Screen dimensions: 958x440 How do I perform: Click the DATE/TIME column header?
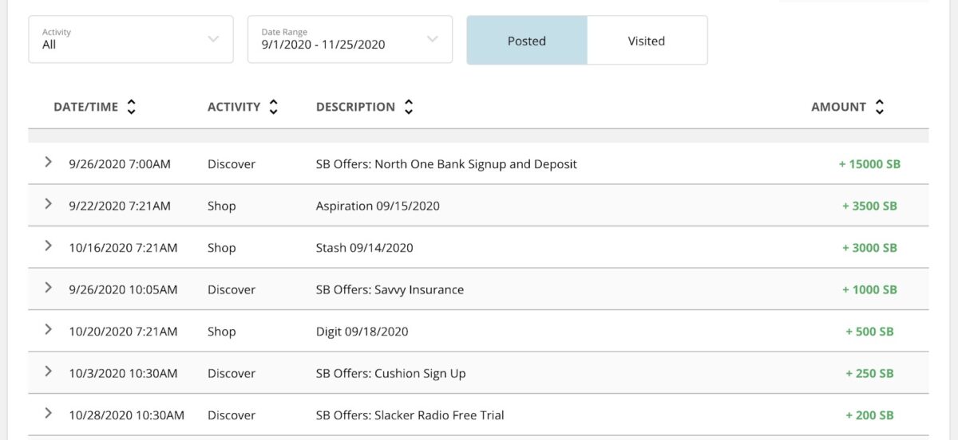[x=85, y=107]
